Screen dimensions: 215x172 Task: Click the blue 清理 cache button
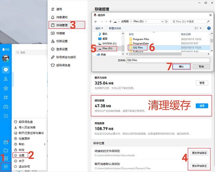[202, 106]
